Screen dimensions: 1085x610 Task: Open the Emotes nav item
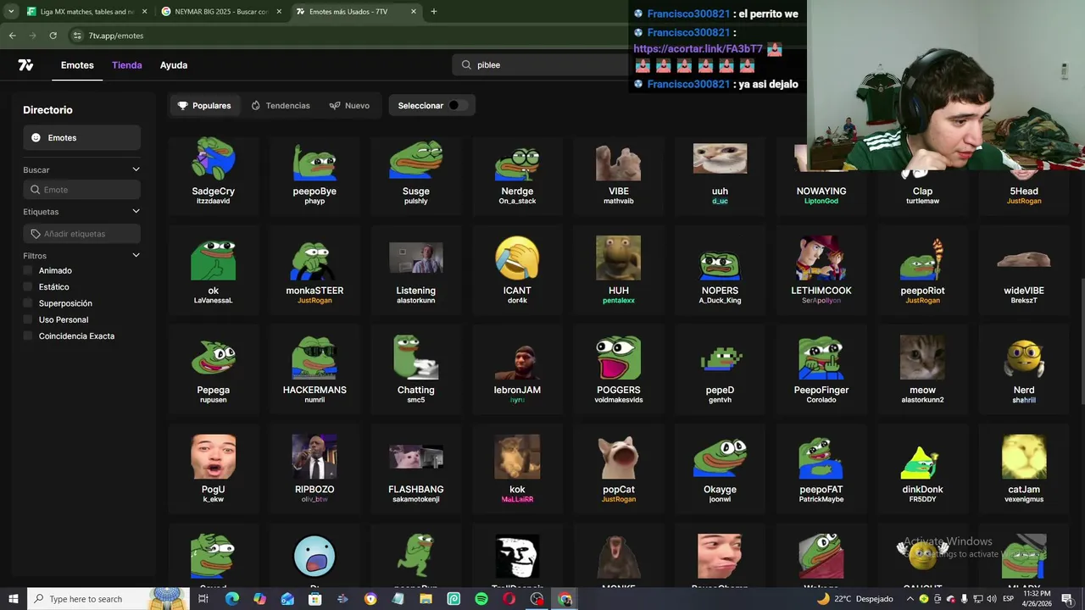[77, 65]
